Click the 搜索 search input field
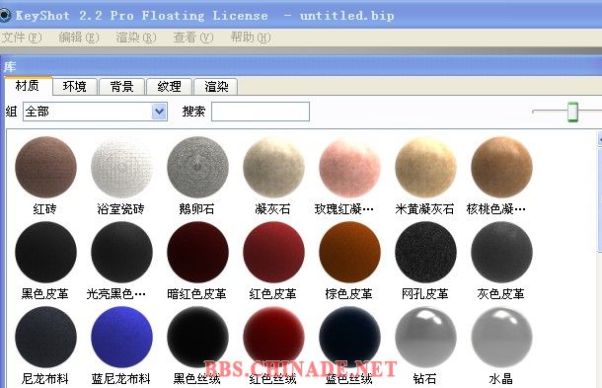 (261, 112)
